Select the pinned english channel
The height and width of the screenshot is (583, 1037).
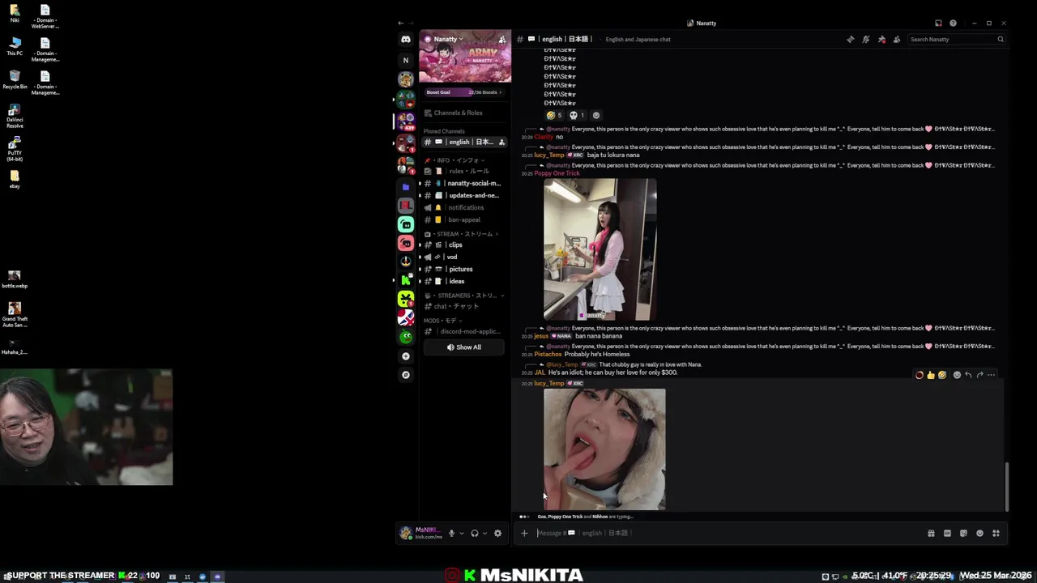465,142
